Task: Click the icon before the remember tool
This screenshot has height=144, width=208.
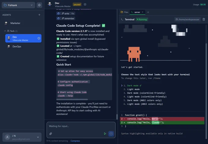Action: [58, 18]
